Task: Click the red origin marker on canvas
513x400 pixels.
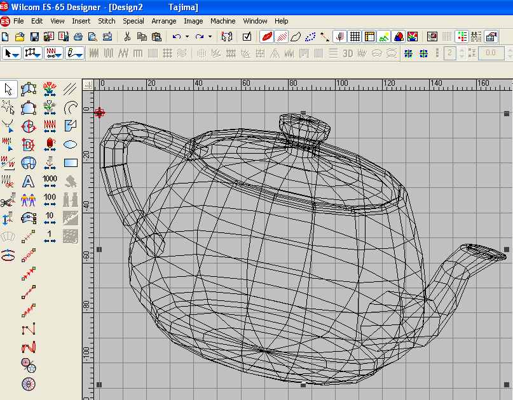Action: pos(99,113)
